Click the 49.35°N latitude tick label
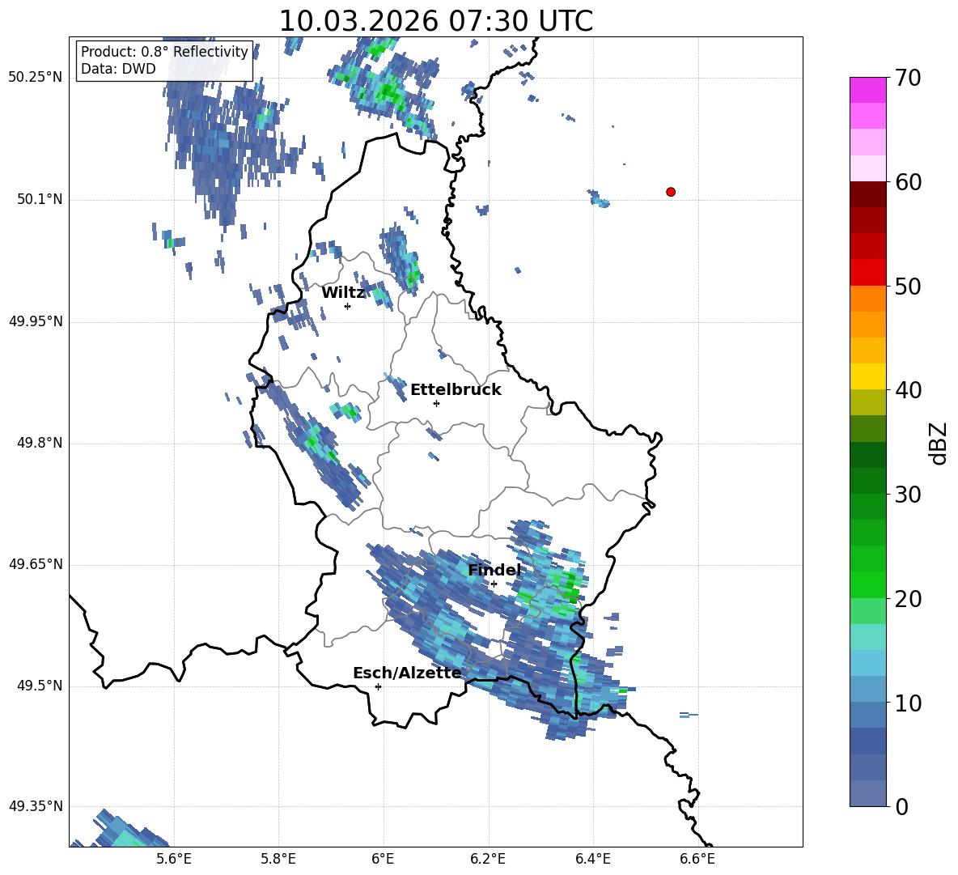Viewport: 958px width, 875px height. tap(36, 806)
